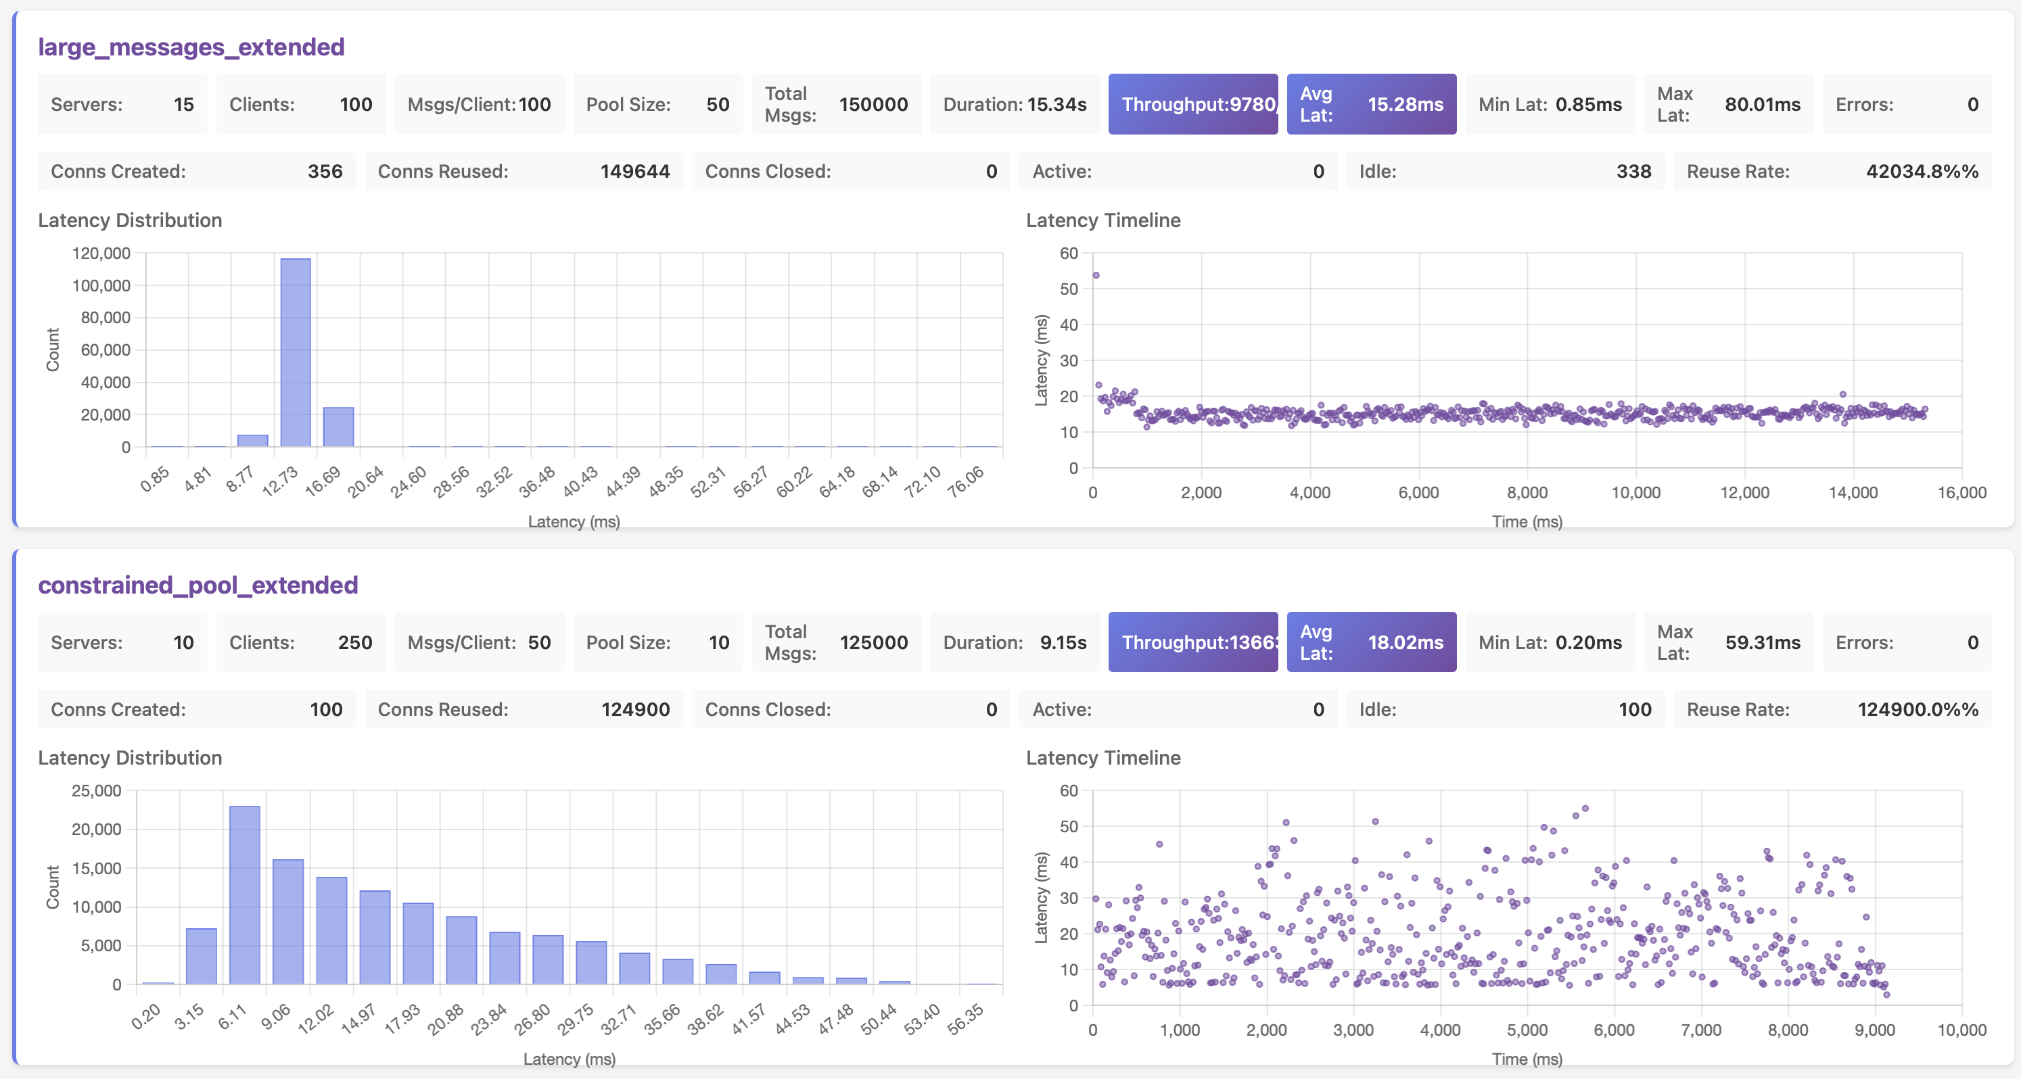Screen dimensions: 2021x1079
Task: Click the Avg Lat 15.28ms stat card
Action: click(1370, 103)
